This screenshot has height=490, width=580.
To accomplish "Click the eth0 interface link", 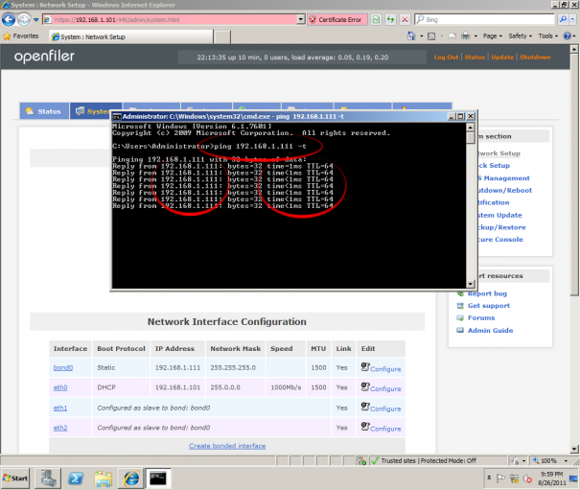I will (x=60, y=387).
